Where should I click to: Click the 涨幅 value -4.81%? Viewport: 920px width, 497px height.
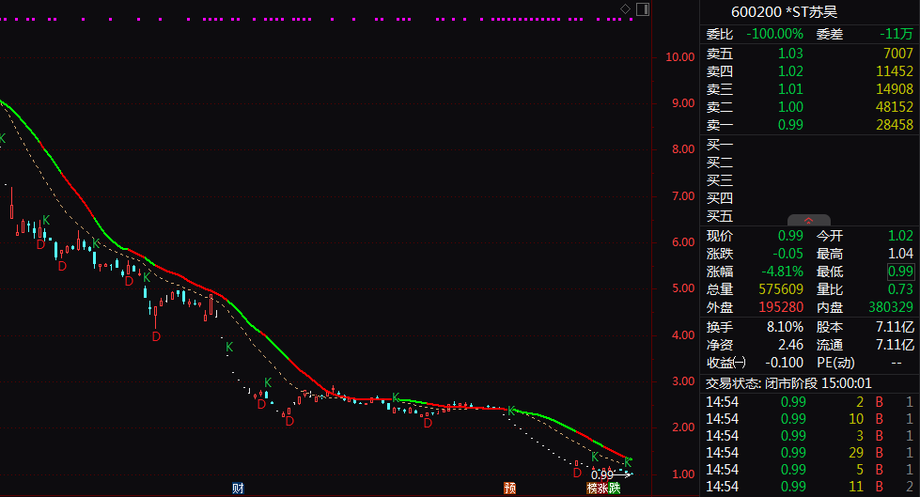(x=782, y=272)
